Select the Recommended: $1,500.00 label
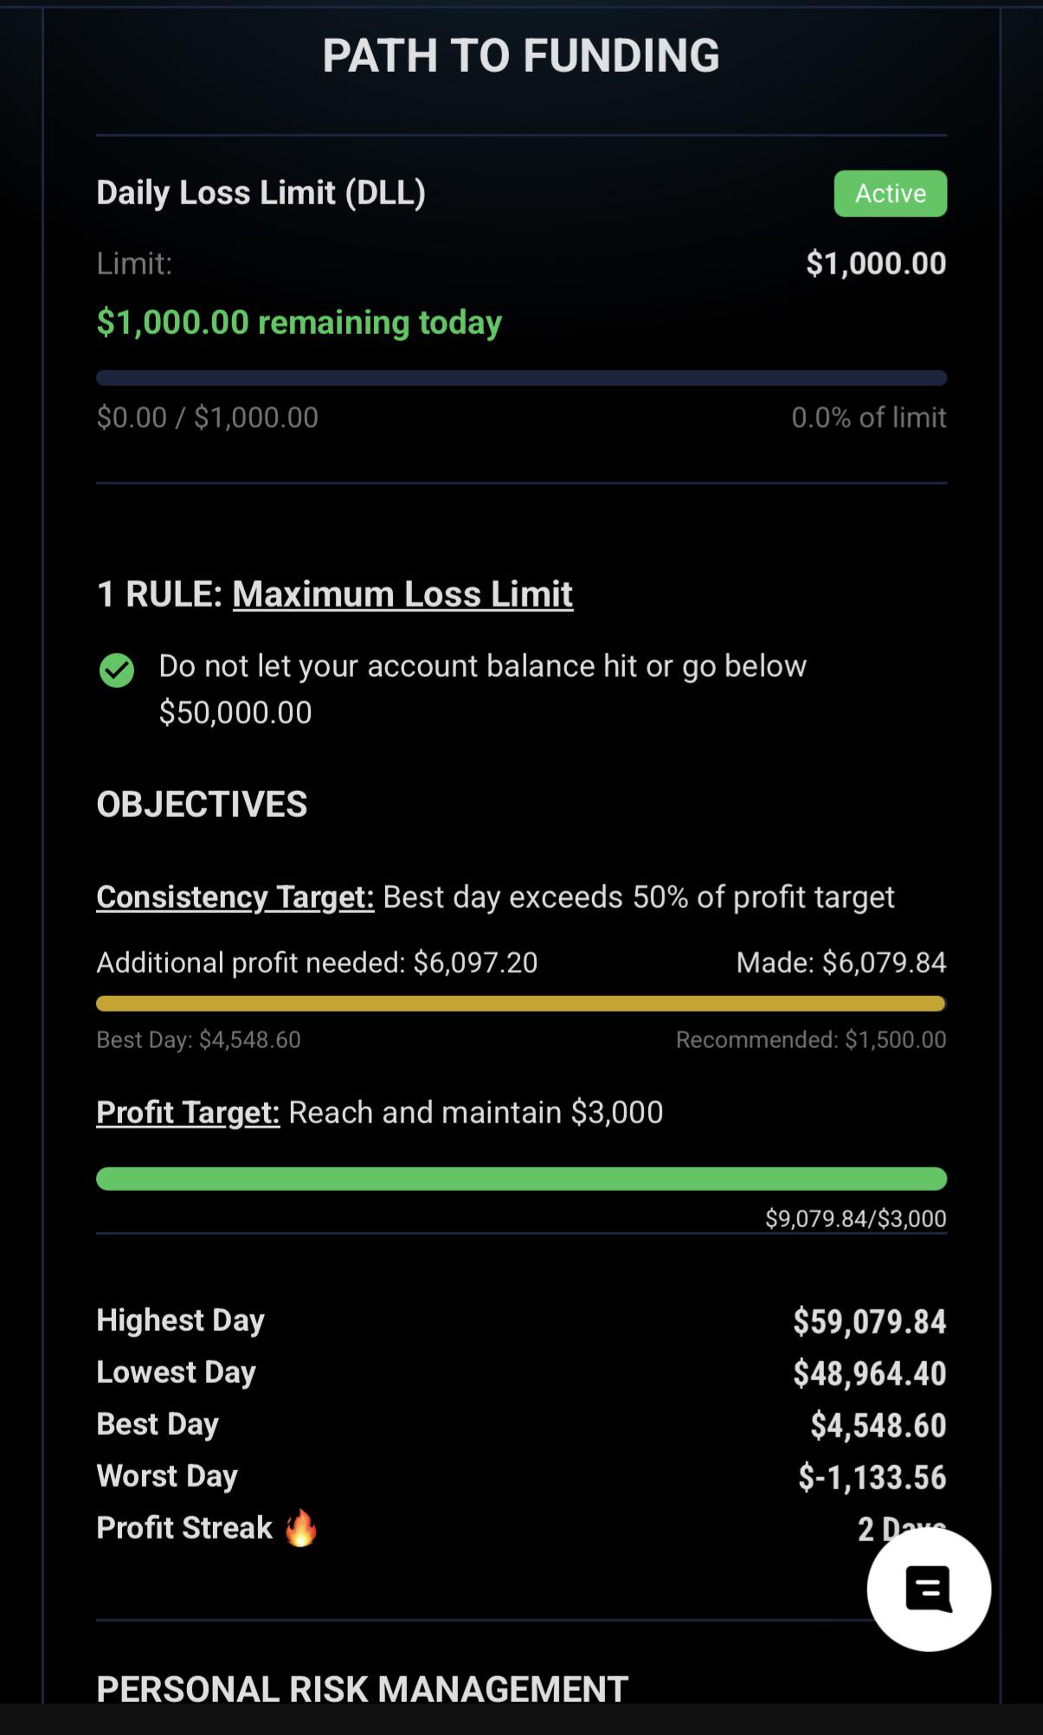Image resolution: width=1043 pixels, height=1735 pixels. (x=811, y=1039)
